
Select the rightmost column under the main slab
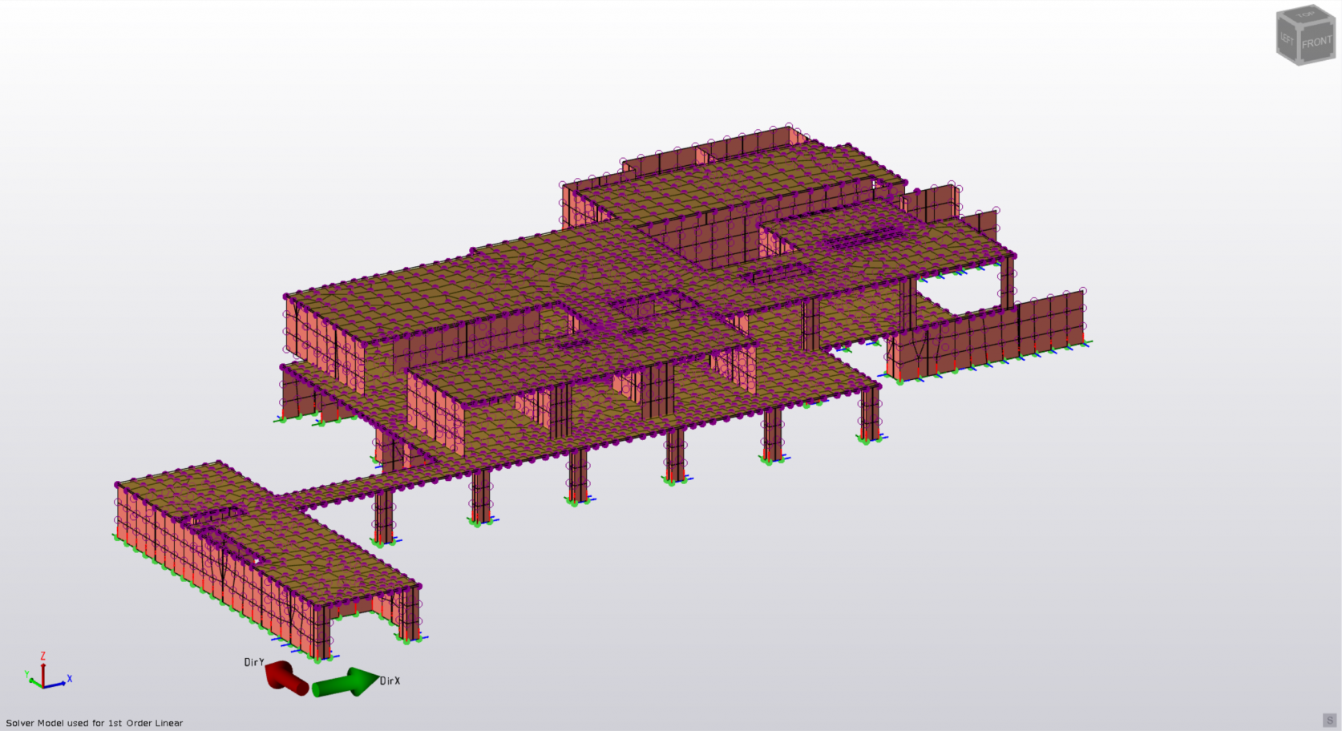click(870, 413)
